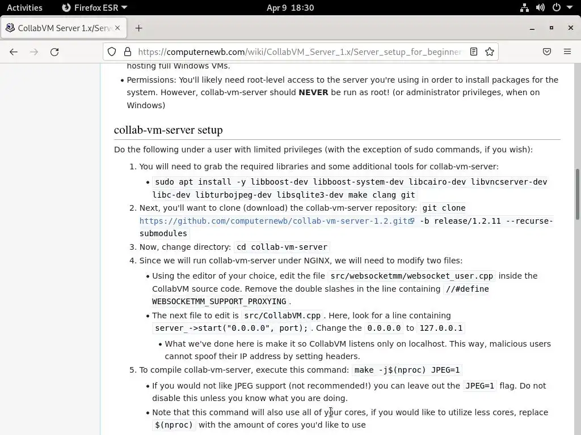
Task: Click the bold word 'NEVER'
Action: coord(313,92)
